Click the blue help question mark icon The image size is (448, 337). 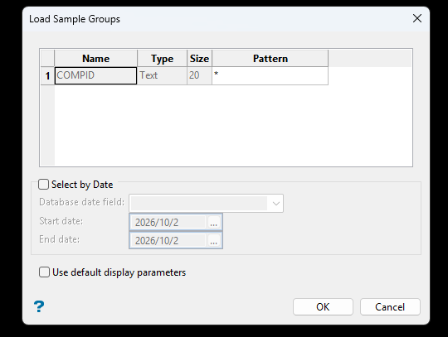(39, 307)
